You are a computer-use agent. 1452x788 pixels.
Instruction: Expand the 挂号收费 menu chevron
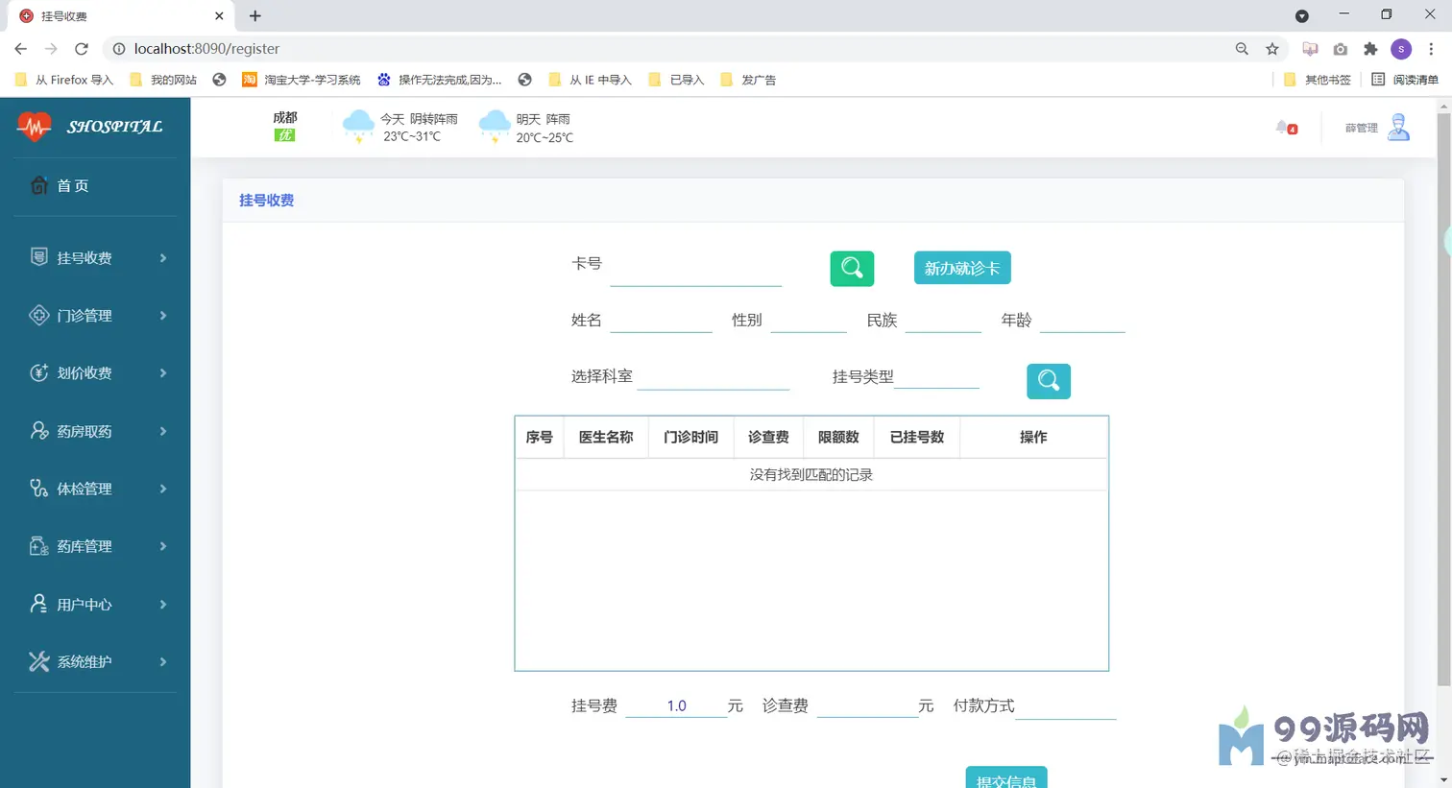click(163, 257)
